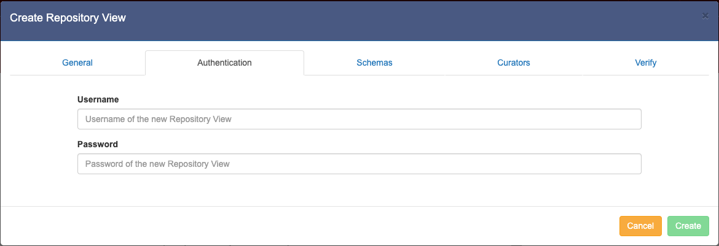Screen dimensions: 719x246
Task: Click into the Username input field
Action: [359, 119]
